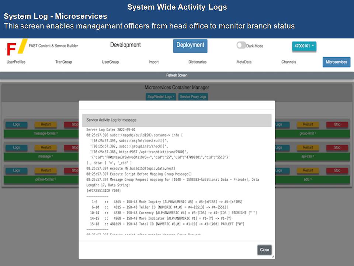Screen dimensions: 354x266
Task: Click the dialog resize handle corner
Action: (x=273, y=256)
